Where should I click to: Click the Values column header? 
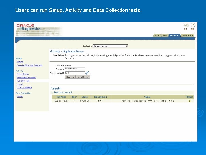click(x=147, y=97)
